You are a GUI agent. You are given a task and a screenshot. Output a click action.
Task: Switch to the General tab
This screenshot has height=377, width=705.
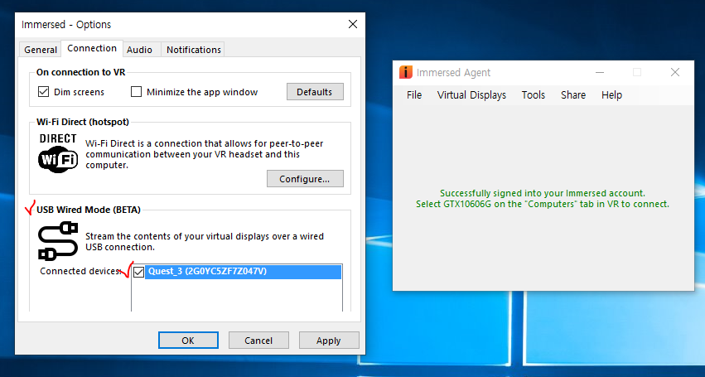(x=41, y=50)
